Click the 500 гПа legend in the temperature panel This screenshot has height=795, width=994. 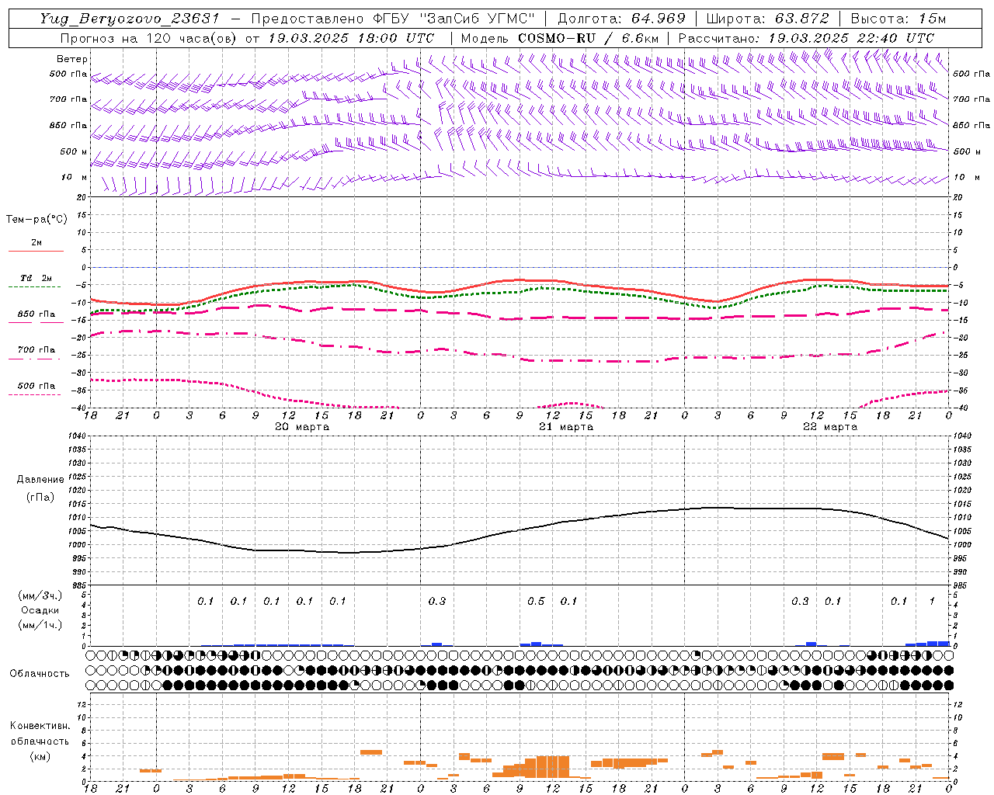tap(36, 386)
